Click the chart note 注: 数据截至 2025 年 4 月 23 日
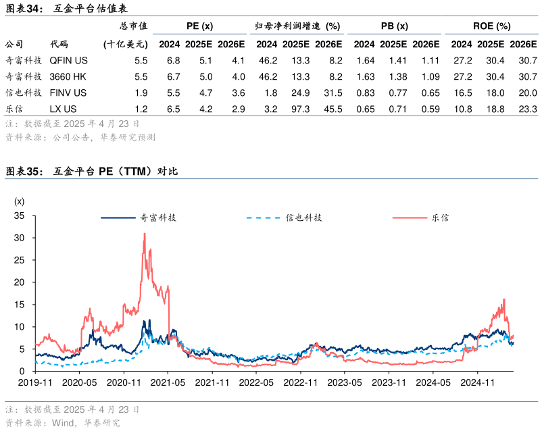The height and width of the screenshot is (431, 542). click(x=72, y=409)
